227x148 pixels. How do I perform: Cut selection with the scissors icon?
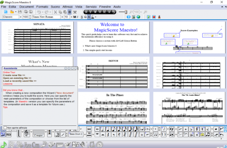pyautogui.click(x=55, y=12)
